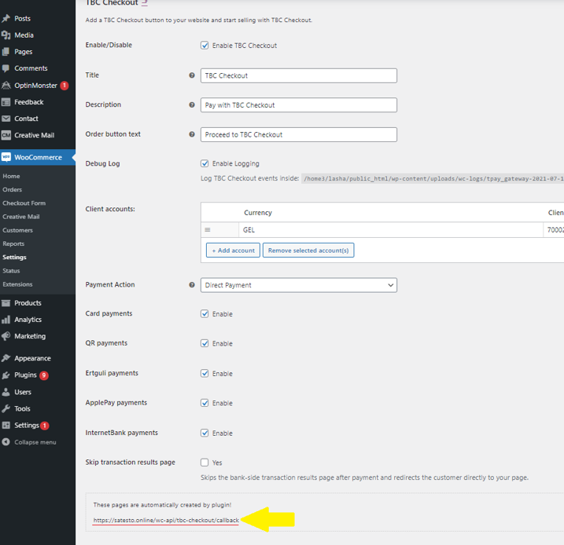
Task: Click the Collapse menu arrow icon
Action: coord(6,442)
